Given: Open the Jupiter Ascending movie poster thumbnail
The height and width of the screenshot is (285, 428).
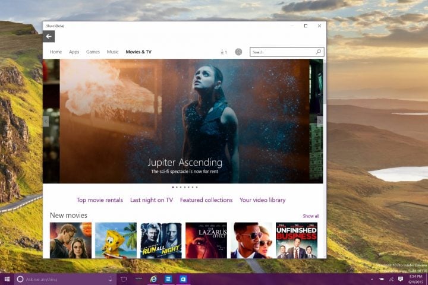Looking at the screenshot, I should tap(71, 240).
